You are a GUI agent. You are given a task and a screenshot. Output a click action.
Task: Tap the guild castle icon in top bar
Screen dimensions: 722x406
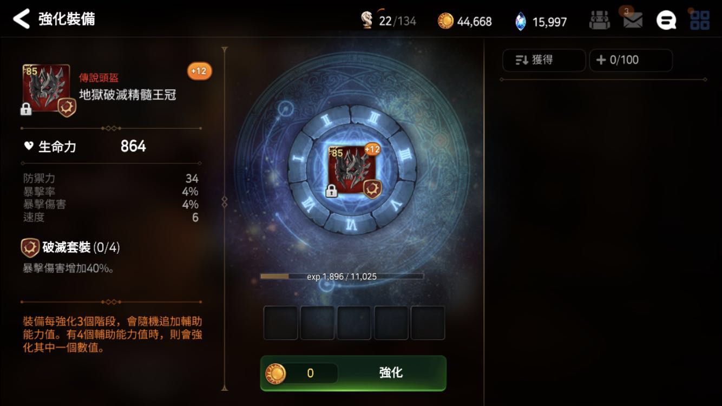[x=600, y=21]
